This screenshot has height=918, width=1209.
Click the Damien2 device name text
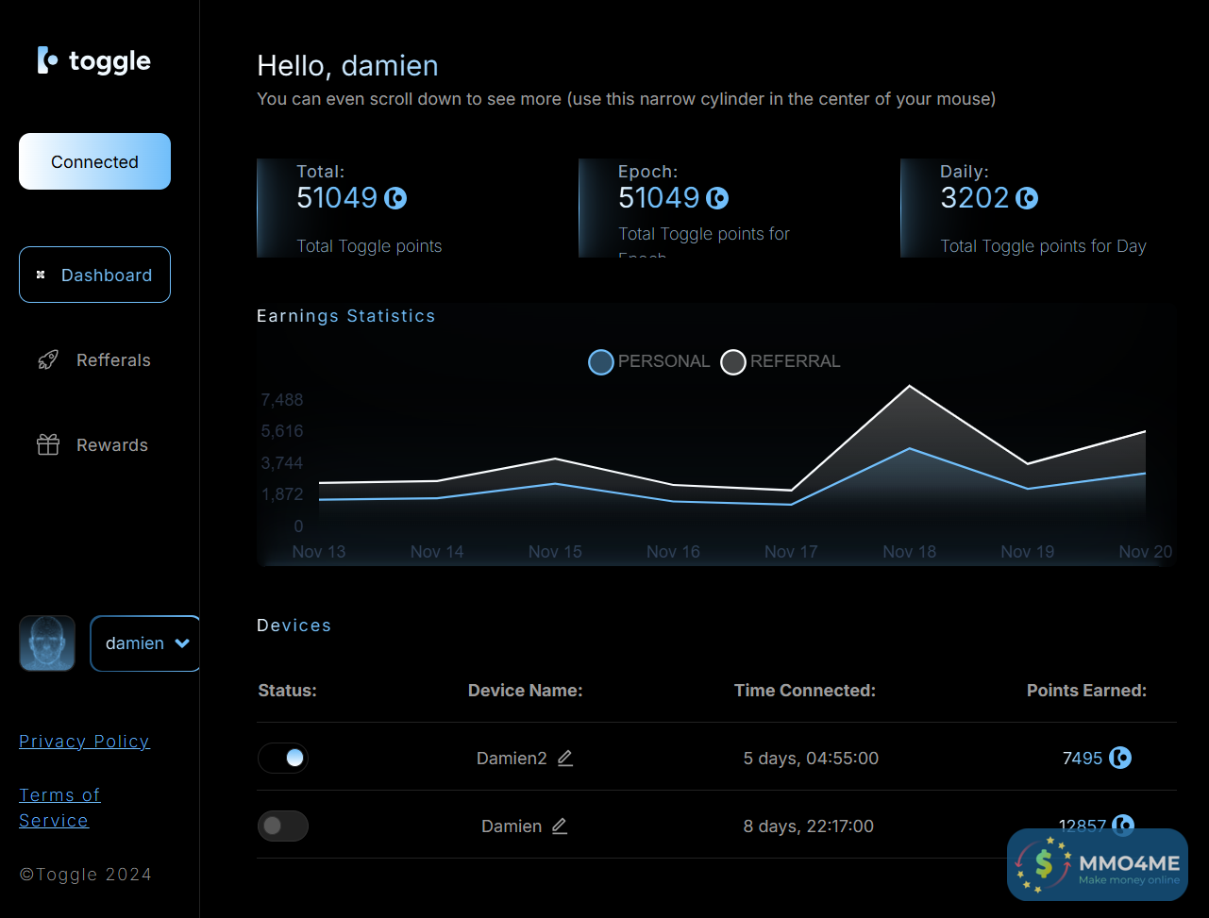pos(512,758)
